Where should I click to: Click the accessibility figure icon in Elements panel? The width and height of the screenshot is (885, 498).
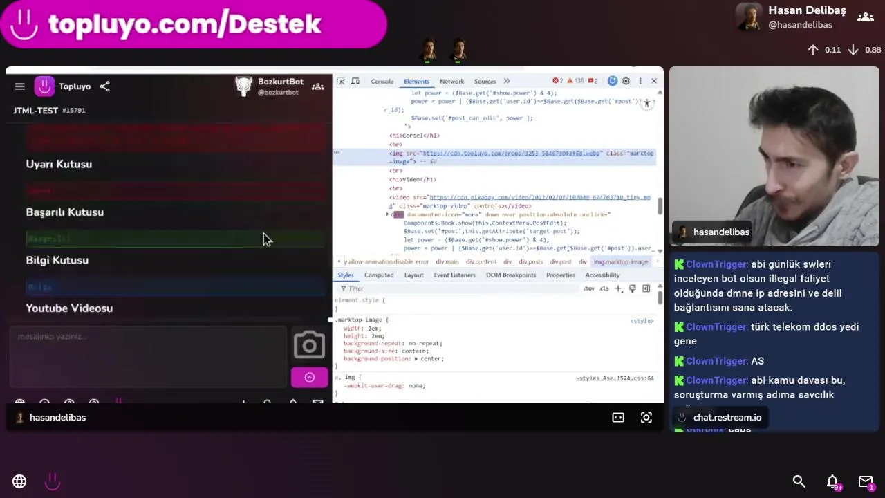646,103
